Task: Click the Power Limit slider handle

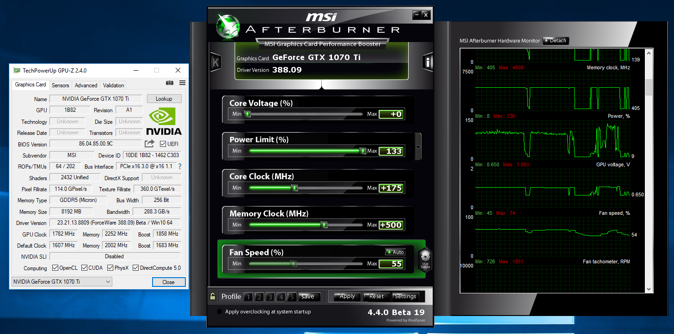Action: pos(363,151)
